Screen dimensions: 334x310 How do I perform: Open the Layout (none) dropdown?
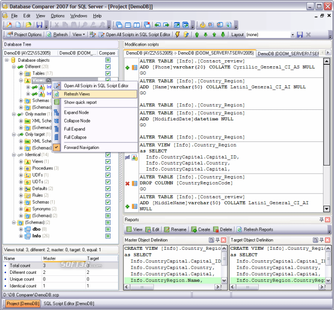[293, 35]
